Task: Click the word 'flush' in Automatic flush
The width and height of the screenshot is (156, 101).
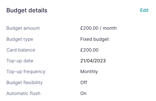Action: [x=35, y=93]
